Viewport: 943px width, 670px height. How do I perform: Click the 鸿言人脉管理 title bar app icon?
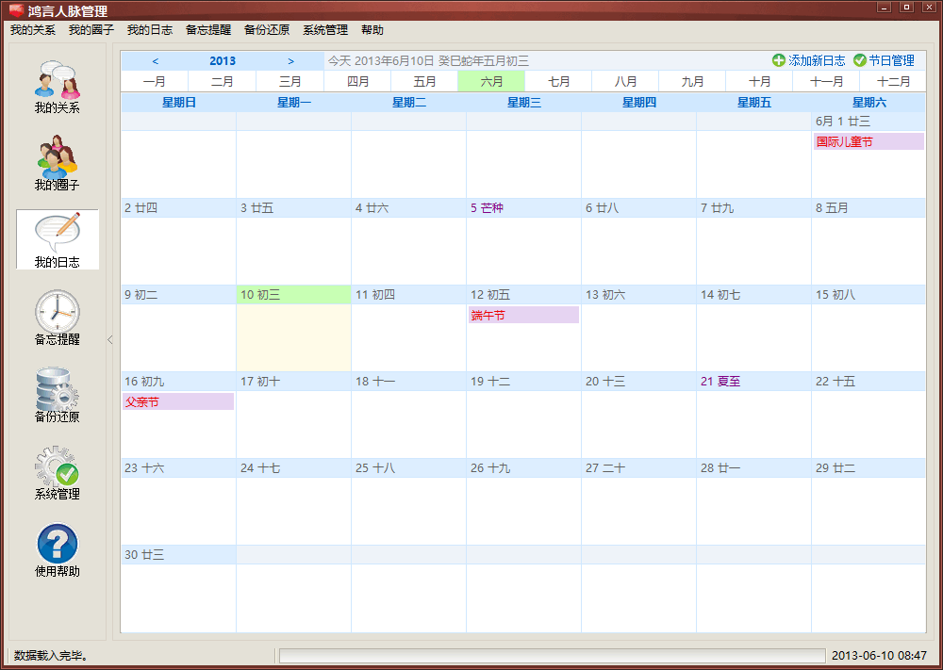16,10
